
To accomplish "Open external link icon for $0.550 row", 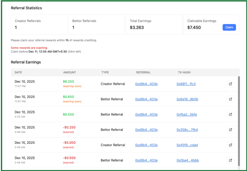I will pos(230,114).
